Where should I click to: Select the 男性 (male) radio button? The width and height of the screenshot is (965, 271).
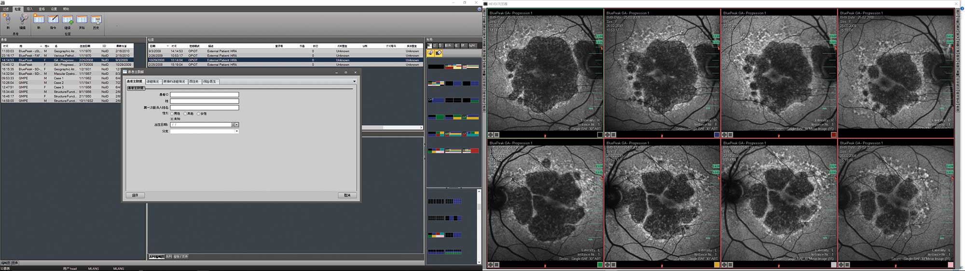click(172, 114)
